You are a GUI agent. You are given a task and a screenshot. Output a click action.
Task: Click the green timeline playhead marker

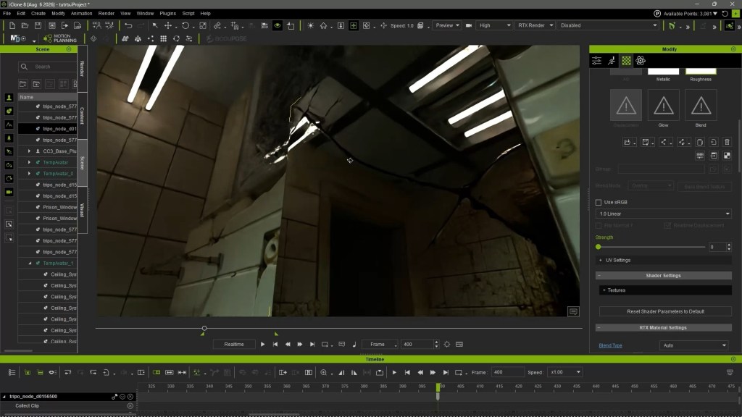click(x=438, y=387)
